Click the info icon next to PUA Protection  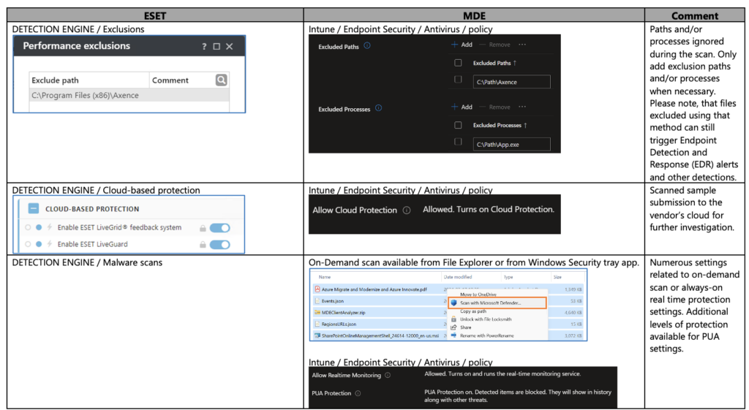click(358, 393)
